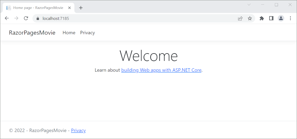297x139 pixels.
Task: Close the Home page tab
Action: click(69, 8)
